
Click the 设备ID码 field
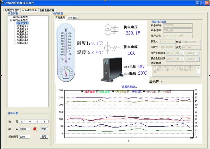tap(178, 25)
